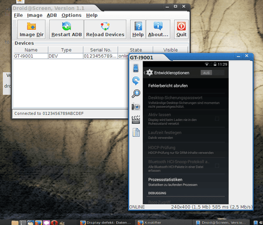Check the Aktiv lassen checkbox
Image resolution: width=263 pixels, height=225 pixels.
pos(217,118)
